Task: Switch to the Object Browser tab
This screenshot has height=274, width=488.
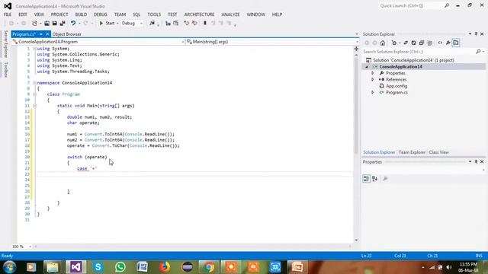Action: click(66, 34)
